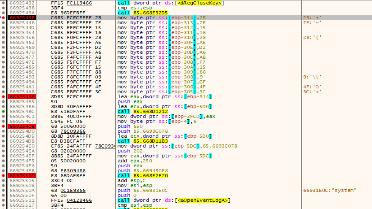This screenshot has height=209, width=372.
Task: Select instruction mov byte ptr ss:[ebp-314],2B
Action: coord(162,17)
